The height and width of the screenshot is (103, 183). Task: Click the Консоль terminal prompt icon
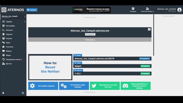(x=3, y=30)
